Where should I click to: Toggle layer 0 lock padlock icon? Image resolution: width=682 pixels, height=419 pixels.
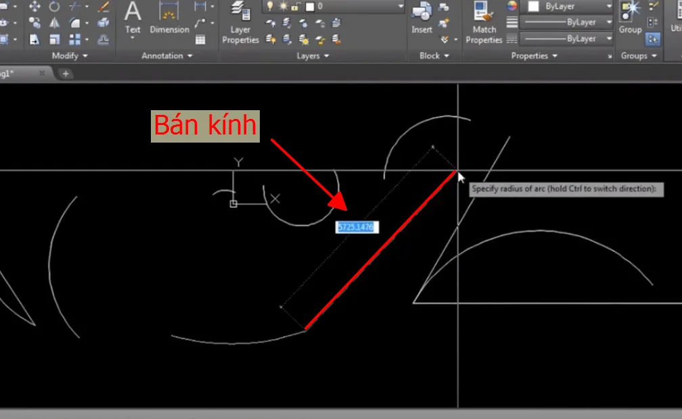[296, 6]
